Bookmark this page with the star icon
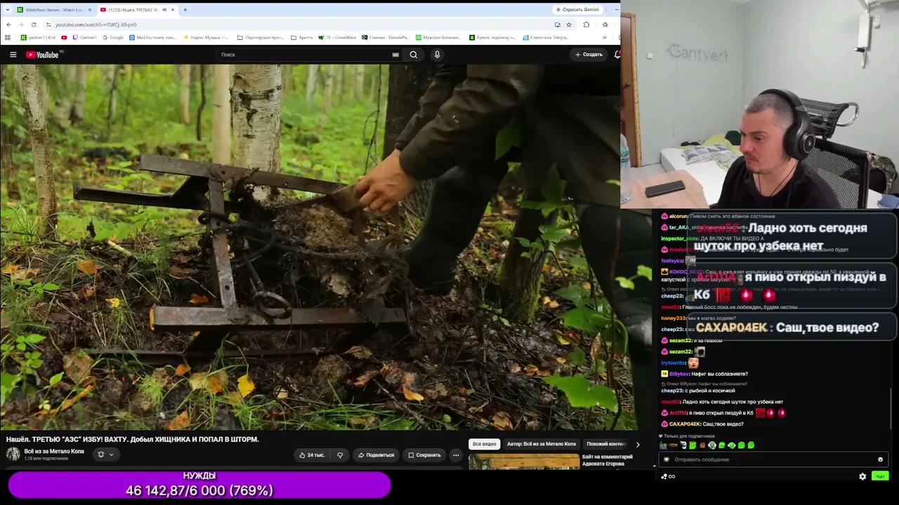 [x=569, y=25]
